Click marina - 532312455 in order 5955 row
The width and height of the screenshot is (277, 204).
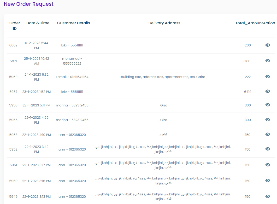[72, 120]
